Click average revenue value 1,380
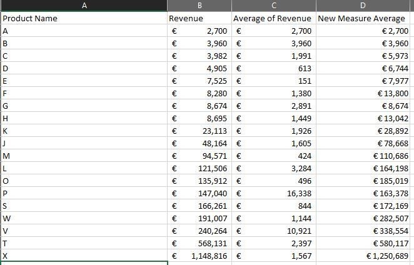The height and width of the screenshot is (265, 414). (x=274, y=93)
